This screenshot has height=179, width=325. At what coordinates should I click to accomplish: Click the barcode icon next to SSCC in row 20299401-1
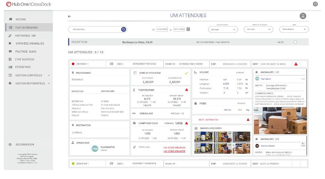coord(111,64)
